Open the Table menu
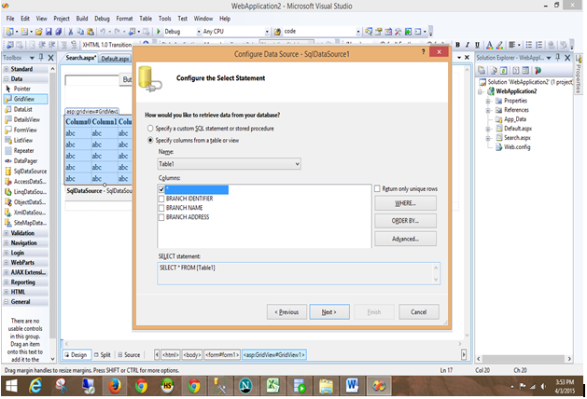Image resolution: width=587 pixels, height=399 pixels. [146, 19]
